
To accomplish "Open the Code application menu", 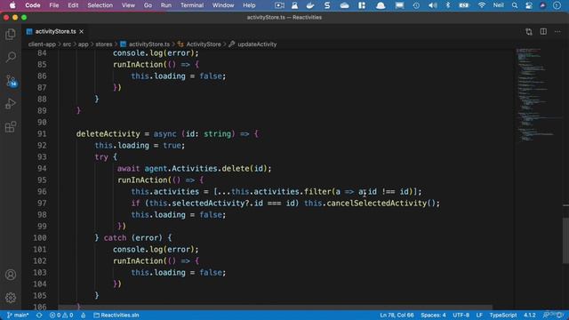I will coord(33,5).
